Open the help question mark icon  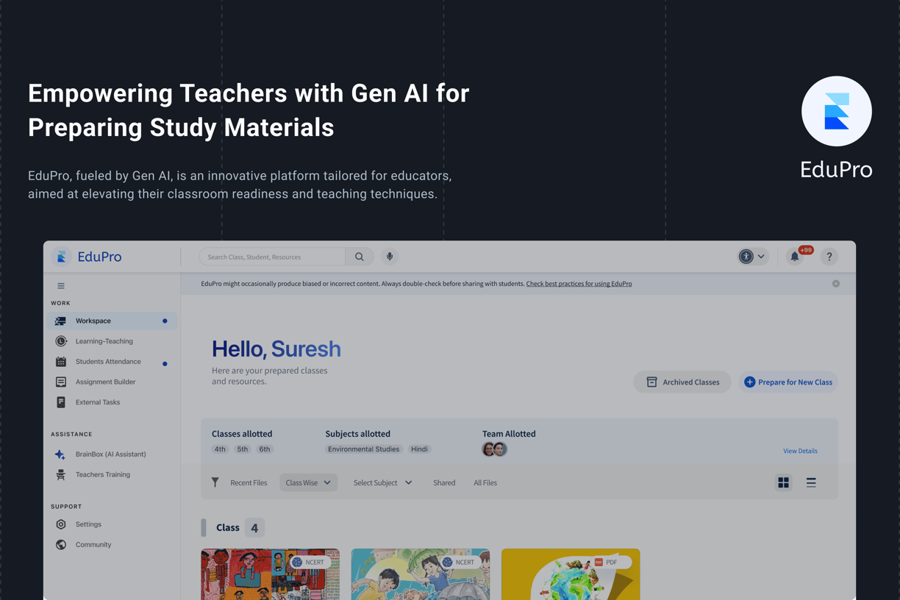[x=829, y=257]
